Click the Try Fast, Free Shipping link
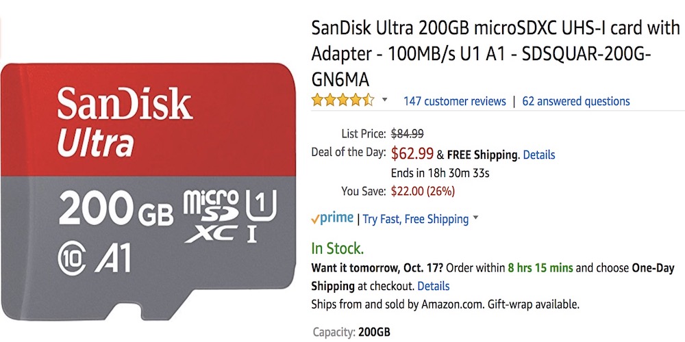Image resolution: width=685 pixels, height=342 pixels. click(x=415, y=220)
